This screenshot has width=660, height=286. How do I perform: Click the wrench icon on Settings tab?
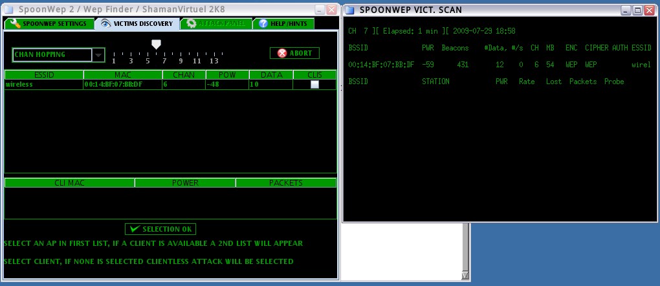[16, 23]
